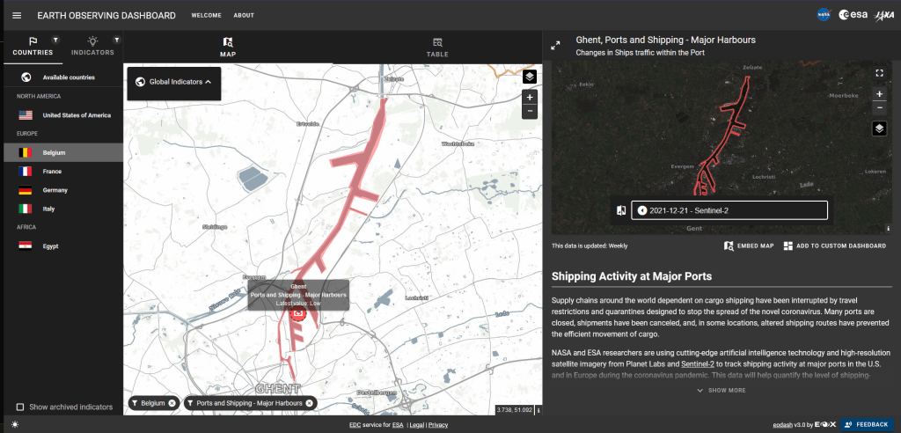The width and height of the screenshot is (901, 433).
Task: Remove the Belgium filter chip
Action: click(x=172, y=403)
